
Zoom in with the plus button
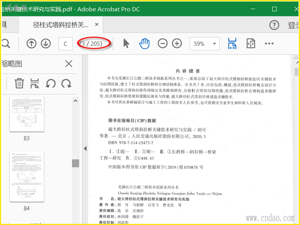(x=177, y=43)
